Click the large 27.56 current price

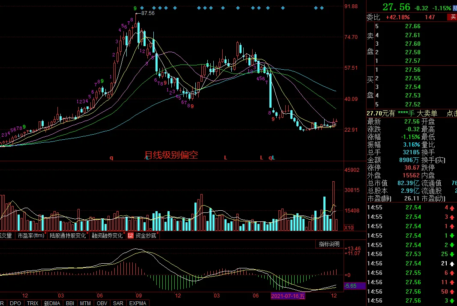(x=396, y=7)
